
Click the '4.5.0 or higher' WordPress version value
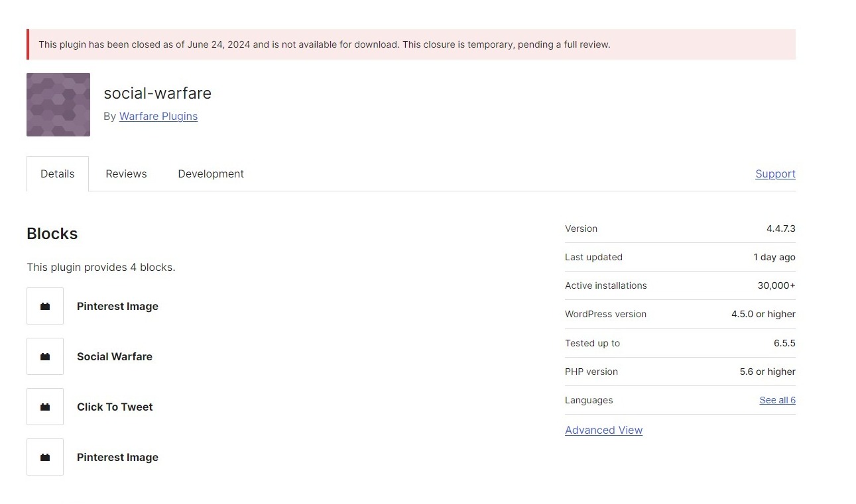(x=763, y=314)
